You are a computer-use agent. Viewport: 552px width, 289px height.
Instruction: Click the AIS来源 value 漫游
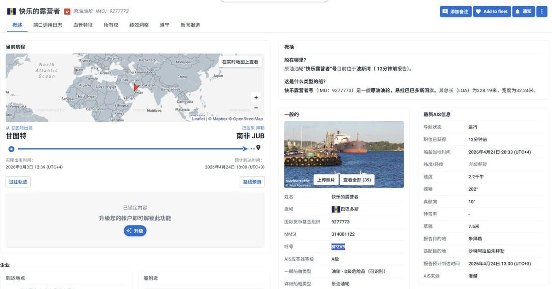click(473, 276)
